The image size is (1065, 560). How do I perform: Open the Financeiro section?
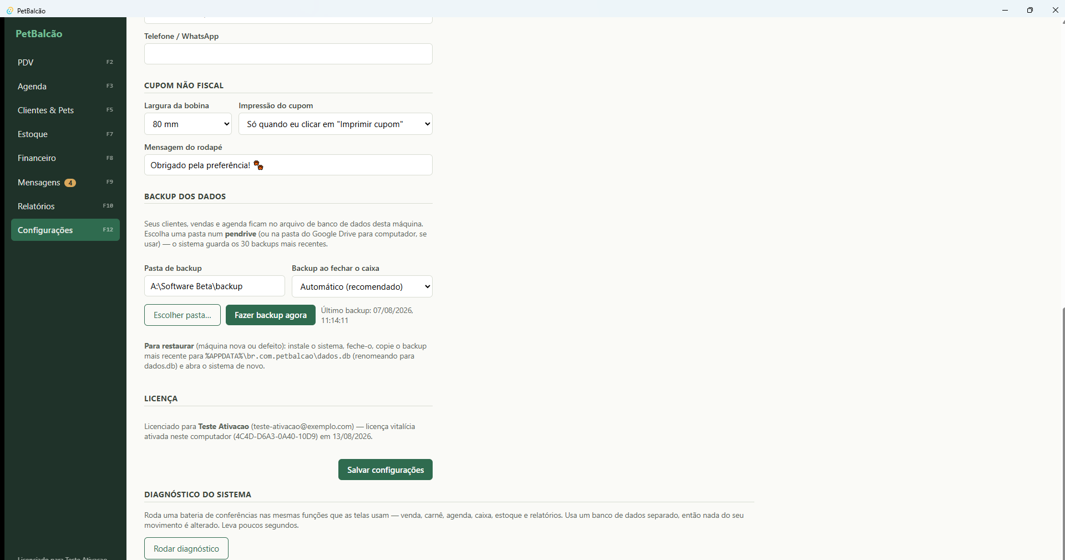65,158
